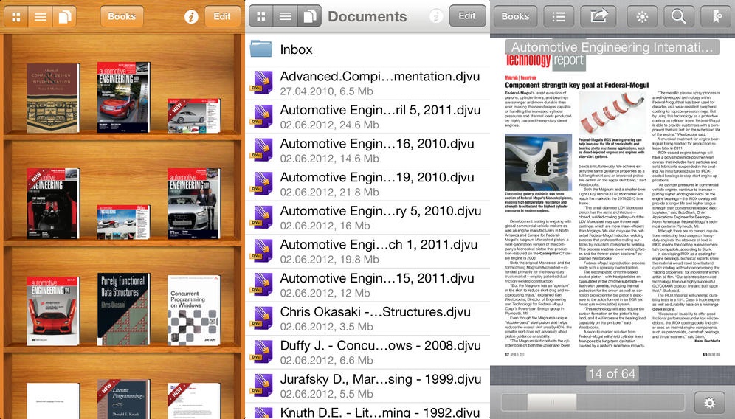Open the brightness control icon
The image size is (735, 419).
pos(641,16)
